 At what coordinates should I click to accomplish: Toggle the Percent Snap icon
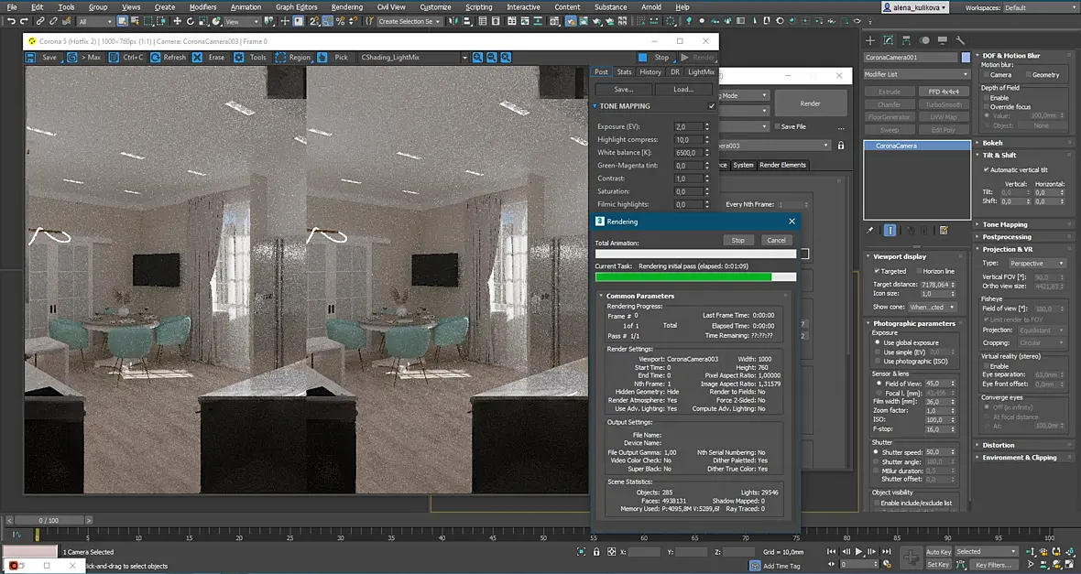(341, 21)
